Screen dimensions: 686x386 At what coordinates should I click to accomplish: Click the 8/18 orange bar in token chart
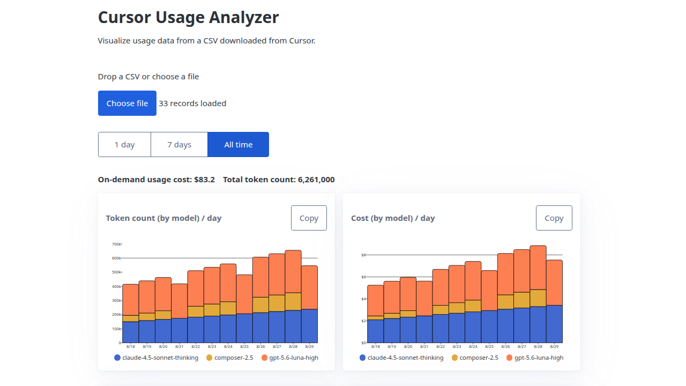[131, 300]
